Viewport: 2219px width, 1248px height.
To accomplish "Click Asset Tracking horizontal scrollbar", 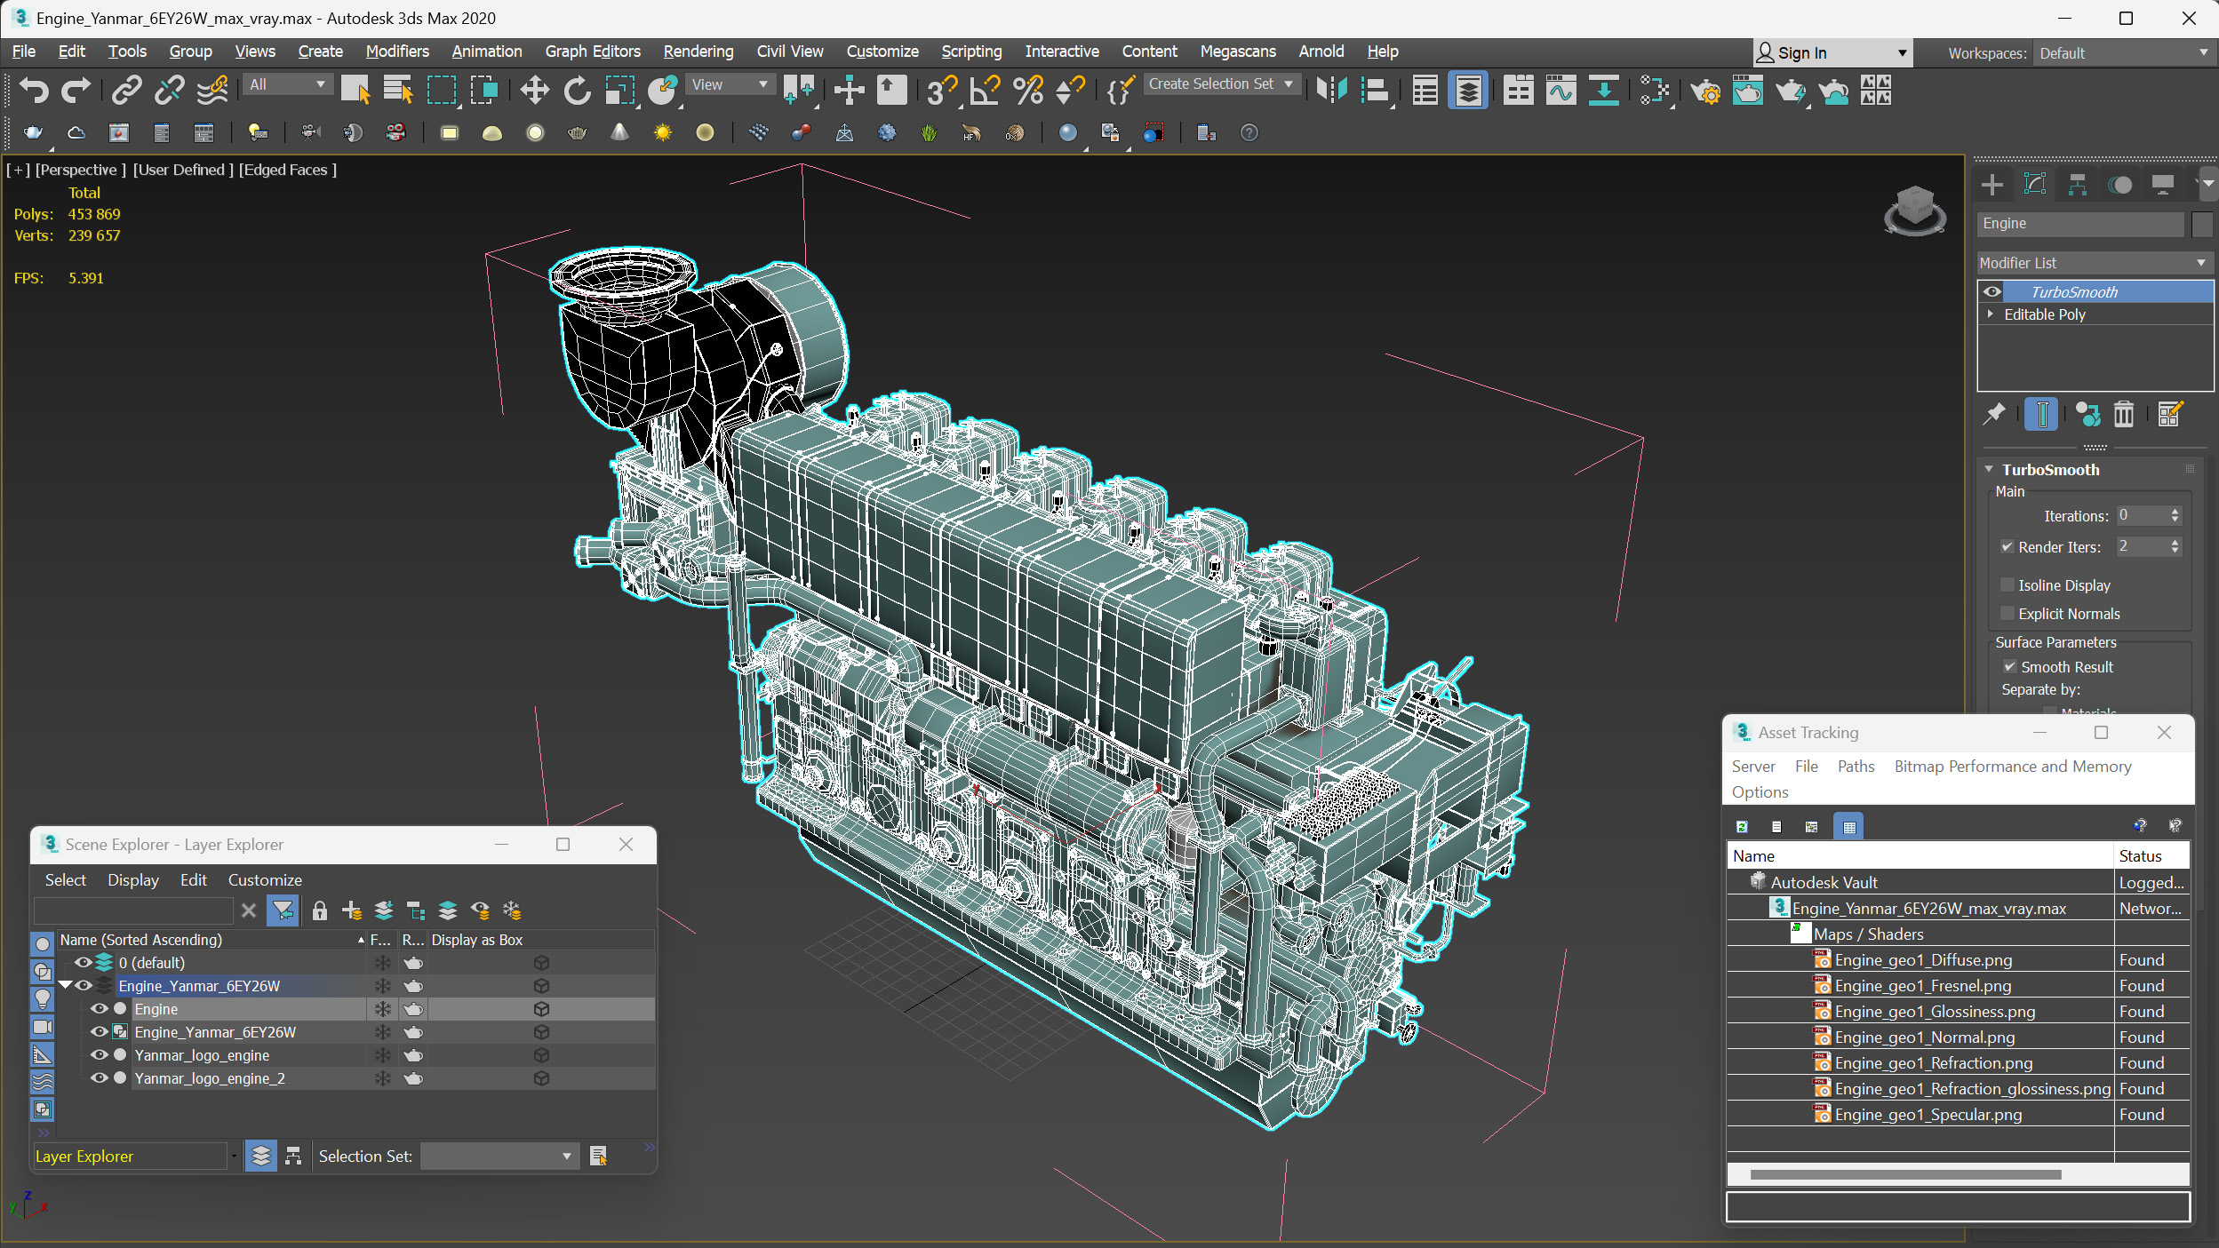I will point(1904,1174).
